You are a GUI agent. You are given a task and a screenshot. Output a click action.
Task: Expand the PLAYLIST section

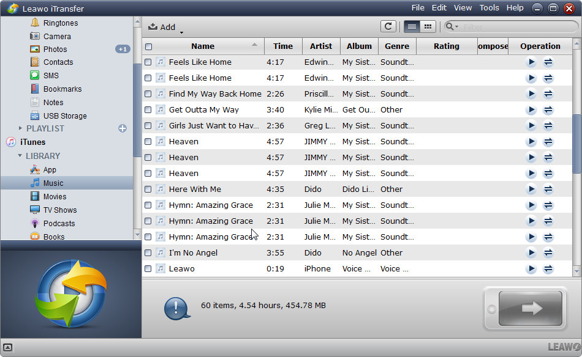point(21,128)
